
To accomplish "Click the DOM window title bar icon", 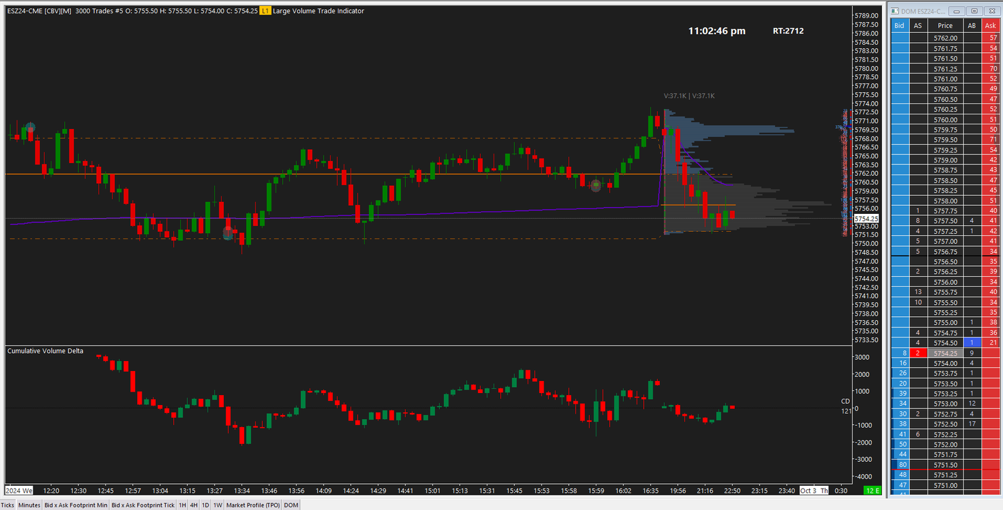I will pos(893,11).
